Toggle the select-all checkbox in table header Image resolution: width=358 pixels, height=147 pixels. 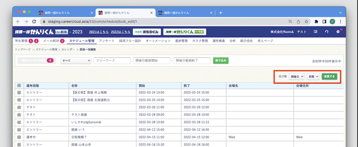19,85
